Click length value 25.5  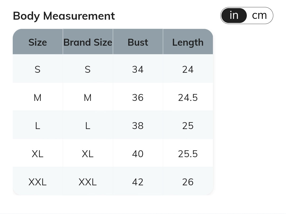pyautogui.click(x=188, y=154)
